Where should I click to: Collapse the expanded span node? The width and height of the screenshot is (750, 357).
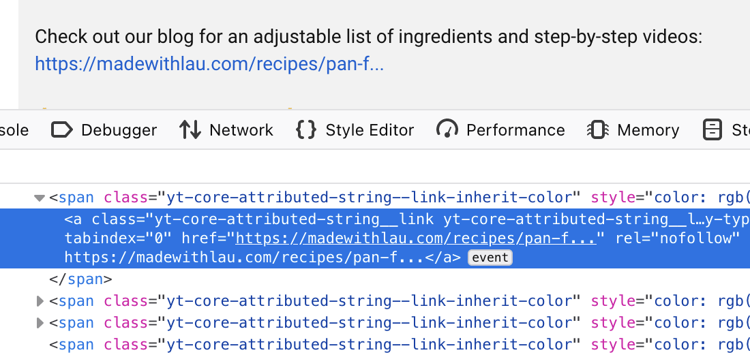tap(40, 198)
